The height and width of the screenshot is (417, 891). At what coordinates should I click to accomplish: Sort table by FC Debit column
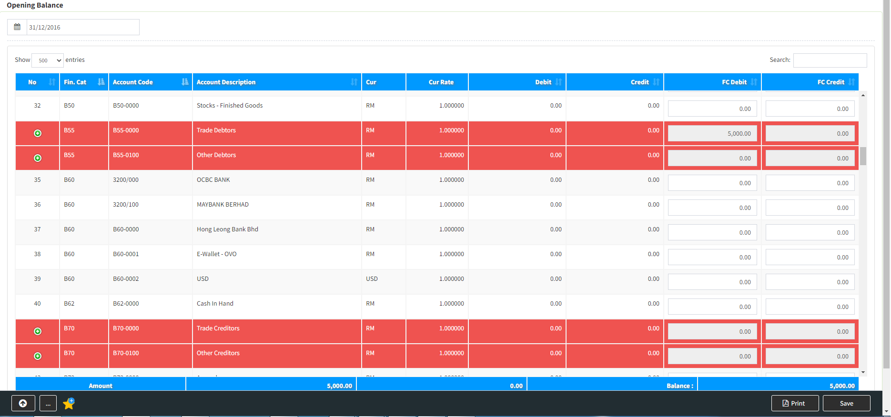click(x=712, y=82)
